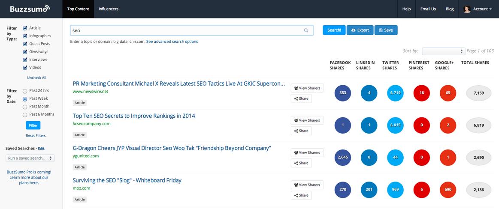This screenshot has height=209, width=499.
Task: Click total shares bubble 6,819
Action: (479, 125)
